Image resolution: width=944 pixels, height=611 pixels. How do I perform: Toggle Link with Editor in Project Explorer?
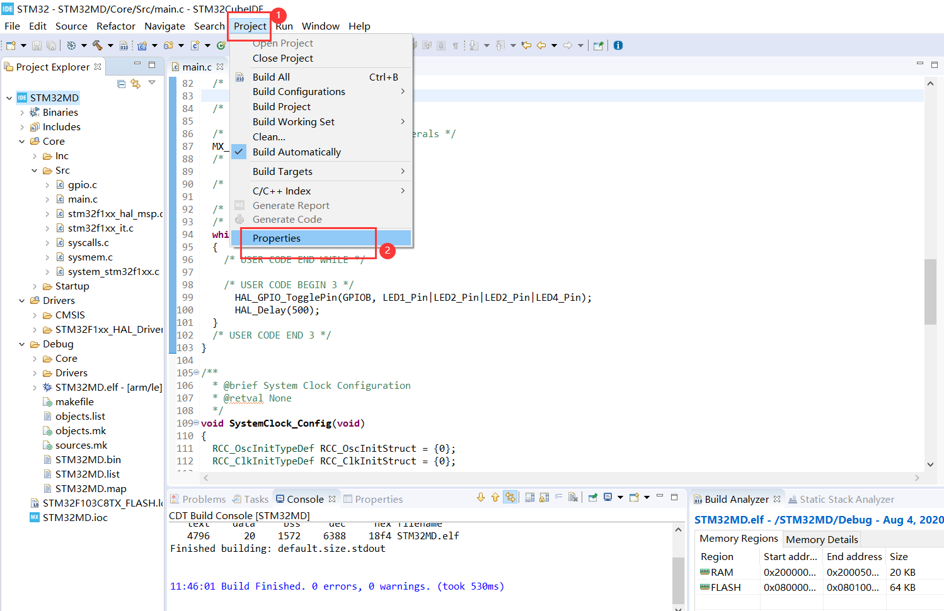pos(135,84)
